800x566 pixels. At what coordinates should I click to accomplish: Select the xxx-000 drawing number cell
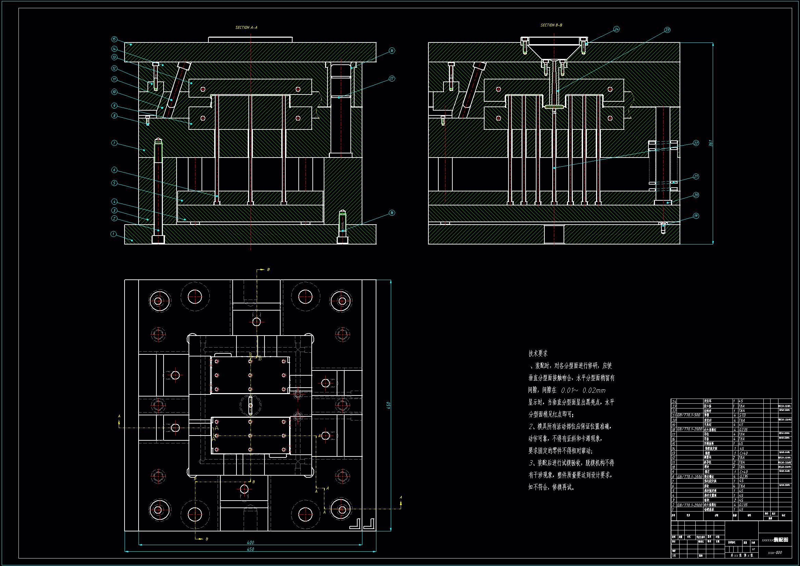click(x=775, y=553)
